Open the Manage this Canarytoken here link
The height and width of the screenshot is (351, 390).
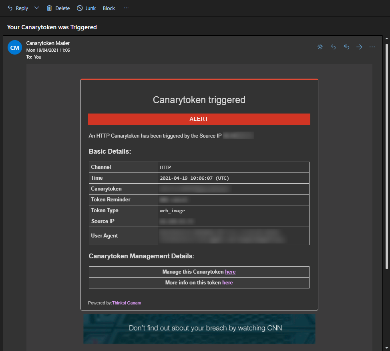[x=230, y=272]
